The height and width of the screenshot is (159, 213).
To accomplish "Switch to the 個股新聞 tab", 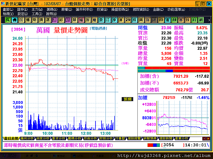I will 166,139.
